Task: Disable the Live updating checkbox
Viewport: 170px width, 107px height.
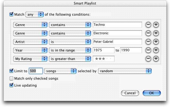Action: 11,85
